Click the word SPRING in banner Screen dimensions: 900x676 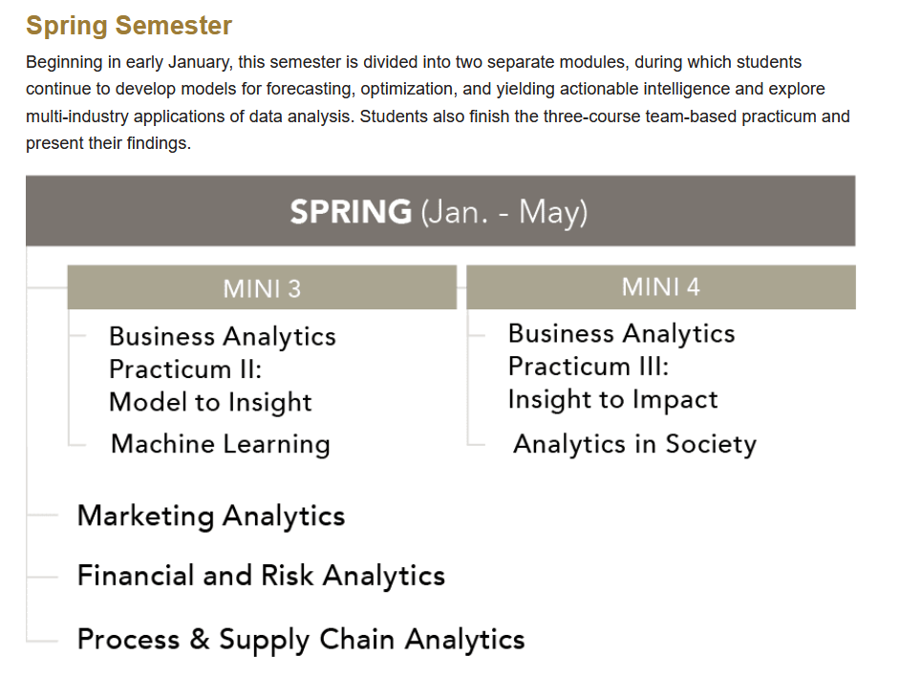351,211
